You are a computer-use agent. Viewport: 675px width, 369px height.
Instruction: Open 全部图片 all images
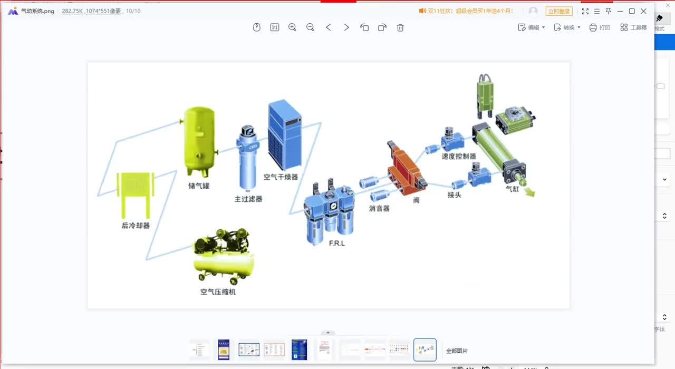pyautogui.click(x=457, y=351)
